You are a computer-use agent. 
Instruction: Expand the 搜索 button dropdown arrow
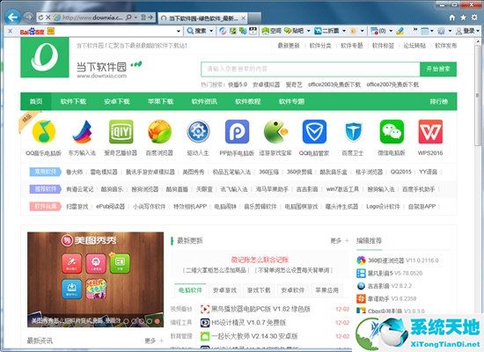pyautogui.click(x=211, y=31)
